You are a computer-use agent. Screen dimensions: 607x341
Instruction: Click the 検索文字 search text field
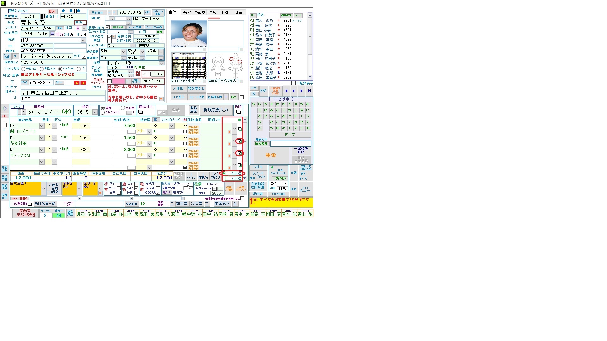coord(291,144)
